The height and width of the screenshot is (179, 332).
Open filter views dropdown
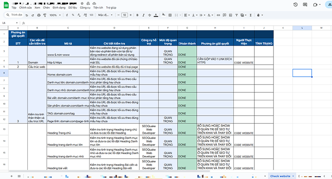click(244, 15)
